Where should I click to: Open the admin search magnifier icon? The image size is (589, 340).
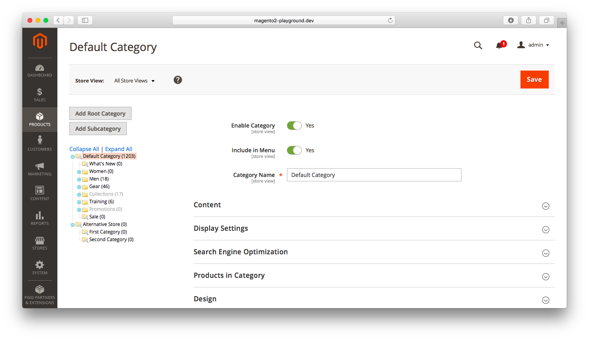click(478, 45)
